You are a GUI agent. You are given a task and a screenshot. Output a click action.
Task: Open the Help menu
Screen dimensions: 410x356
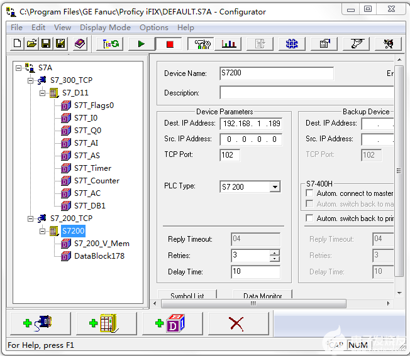pyautogui.click(x=186, y=28)
